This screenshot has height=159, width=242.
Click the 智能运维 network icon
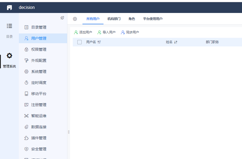click(x=26, y=116)
